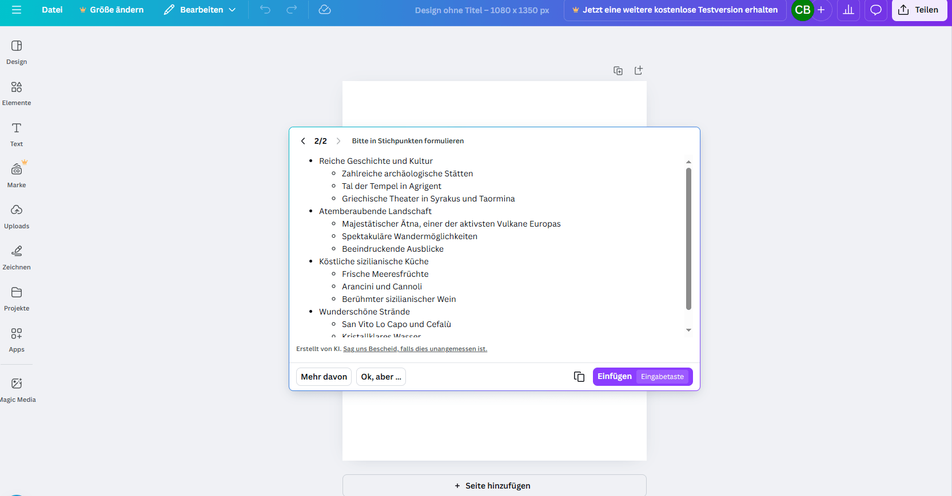Click the Mehr davon button
Viewport: 952px width, 496px height.
click(324, 377)
